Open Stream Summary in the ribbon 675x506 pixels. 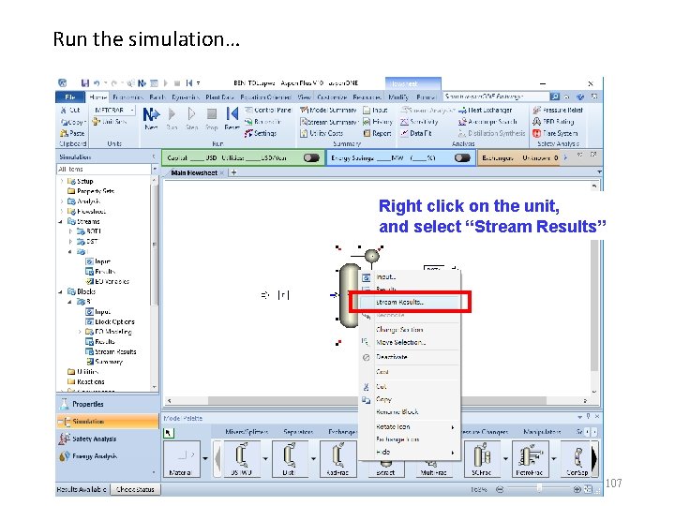pyautogui.click(x=329, y=122)
